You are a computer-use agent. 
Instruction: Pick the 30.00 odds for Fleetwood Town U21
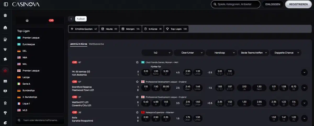166,88
